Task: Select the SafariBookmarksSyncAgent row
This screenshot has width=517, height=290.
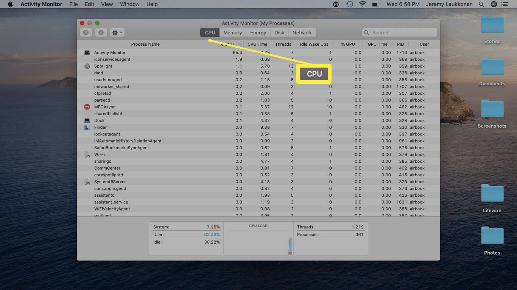Action: point(258,148)
